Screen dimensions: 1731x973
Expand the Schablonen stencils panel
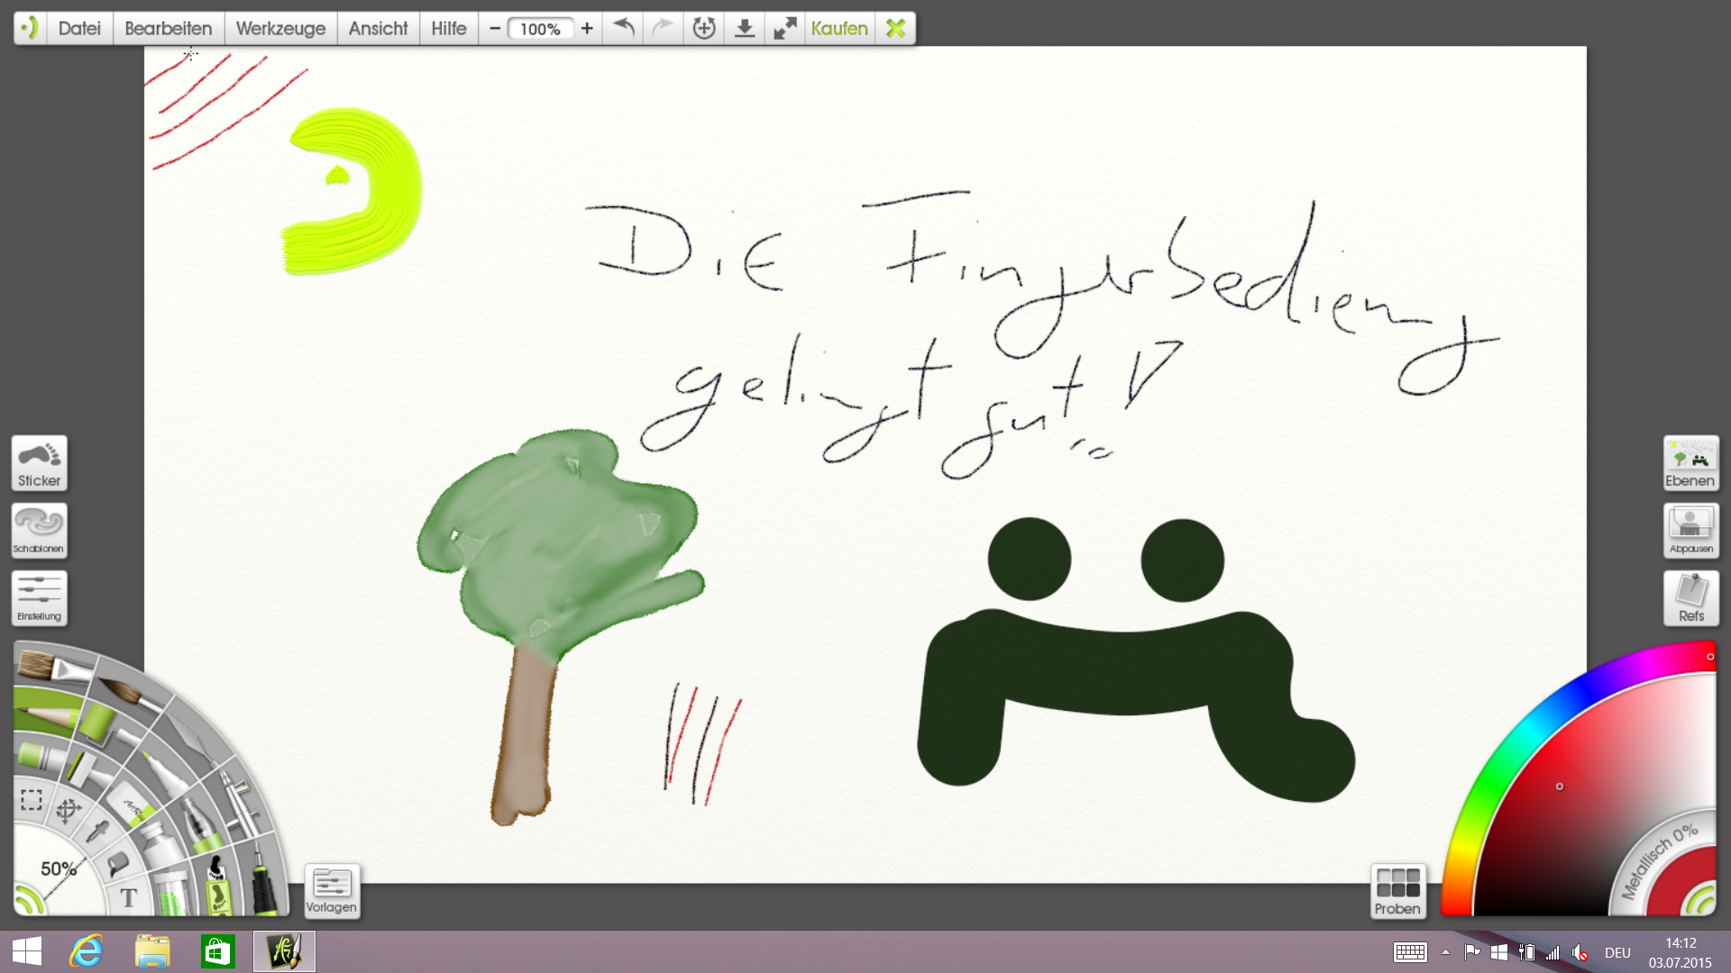[39, 530]
